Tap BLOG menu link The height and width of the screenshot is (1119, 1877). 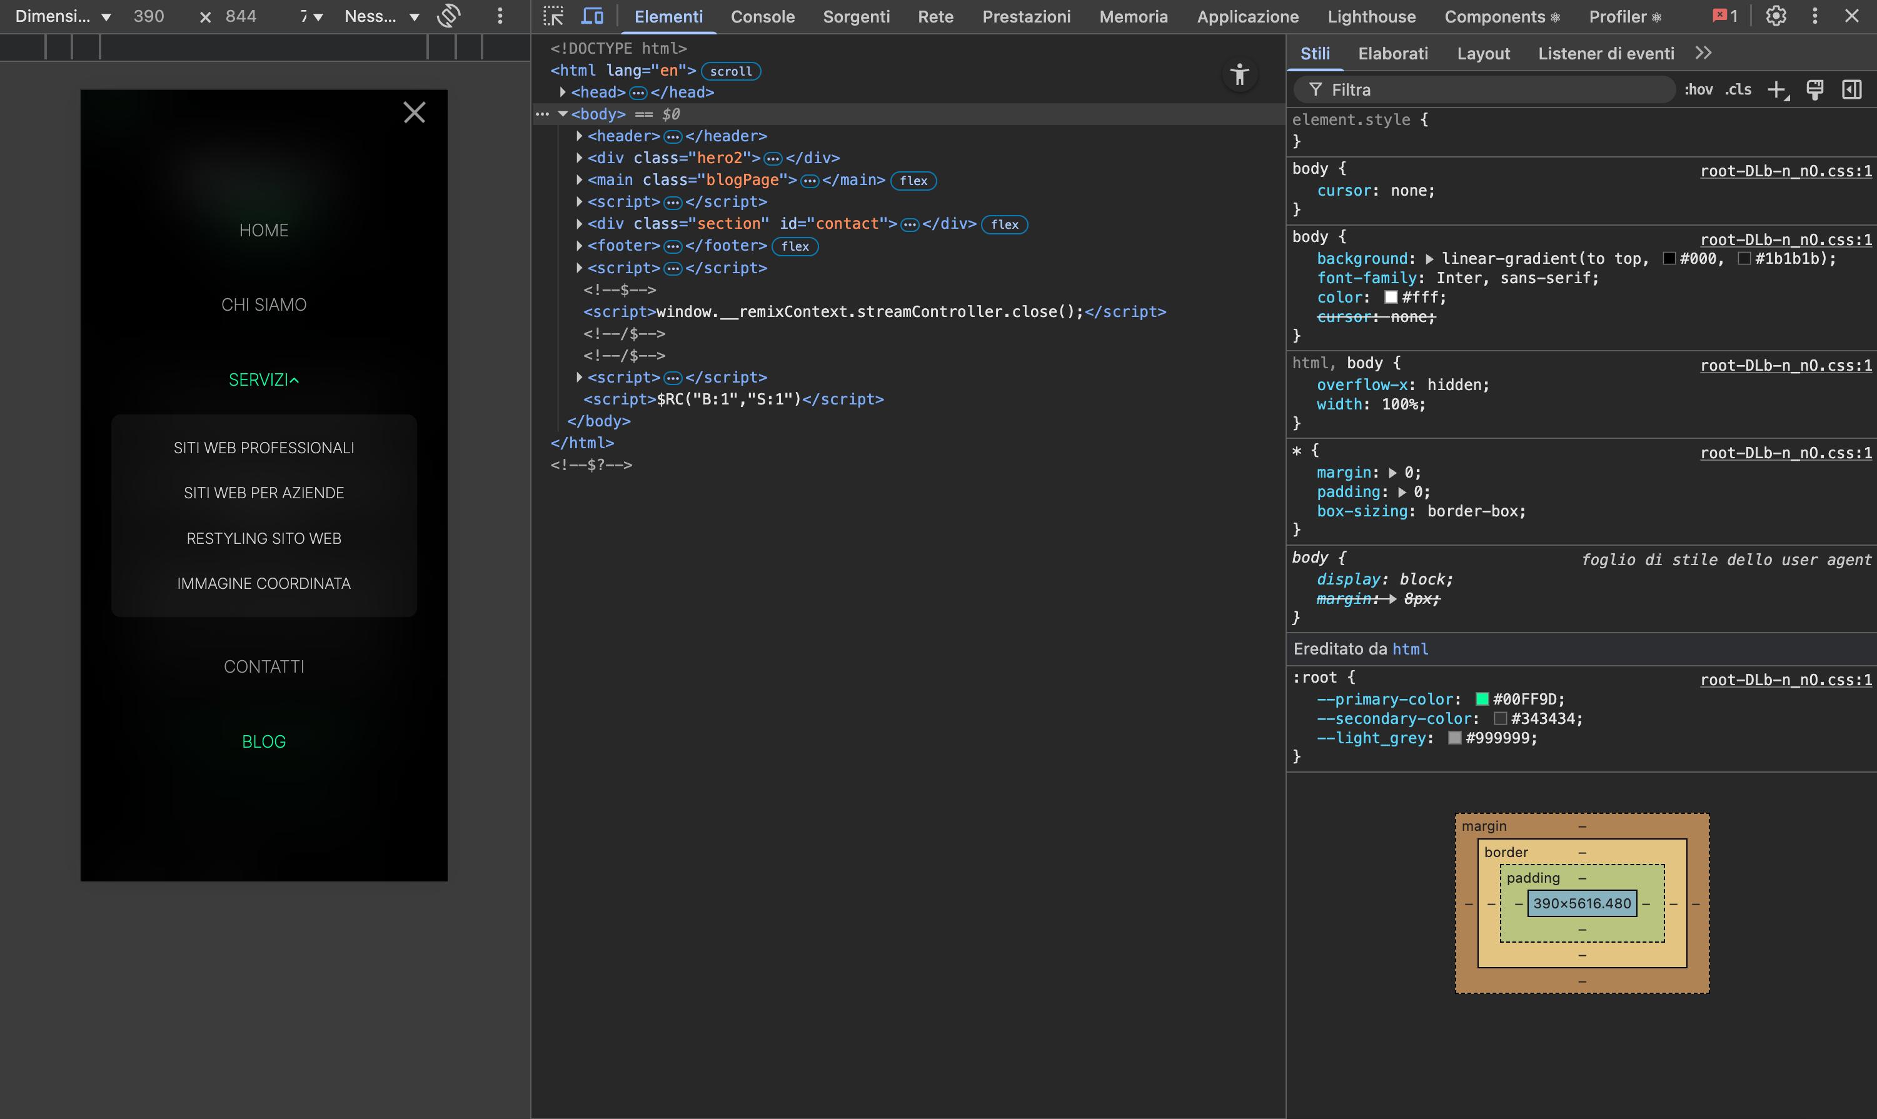pos(264,742)
